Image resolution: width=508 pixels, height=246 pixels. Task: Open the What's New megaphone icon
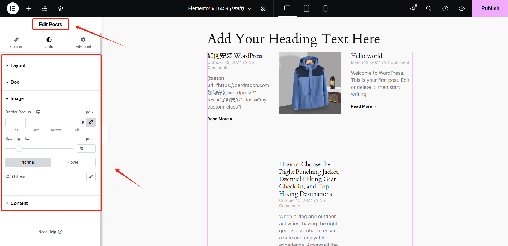[x=413, y=8]
